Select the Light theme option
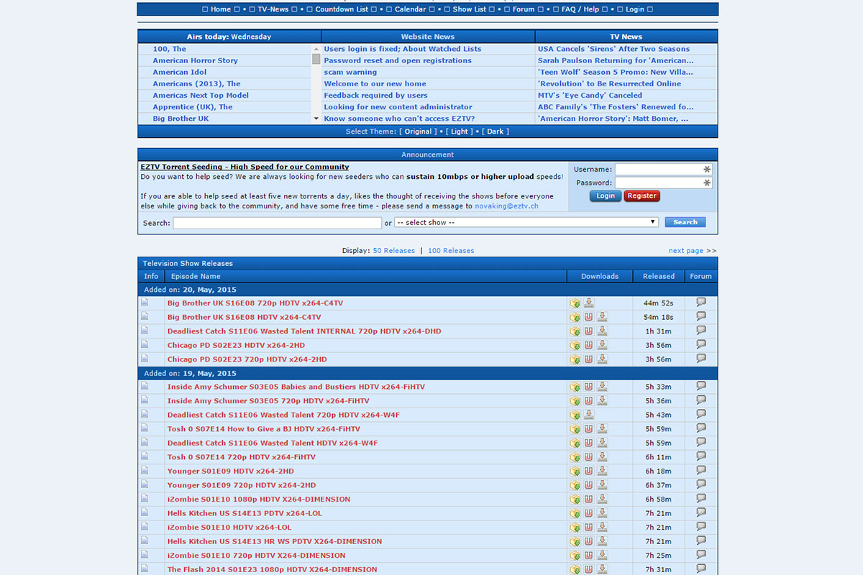 [x=459, y=132]
